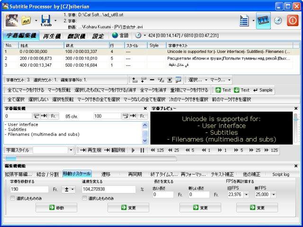This screenshot has height=227, width=303.
Task: Click the globe language icon
Action: click(x=115, y=35)
